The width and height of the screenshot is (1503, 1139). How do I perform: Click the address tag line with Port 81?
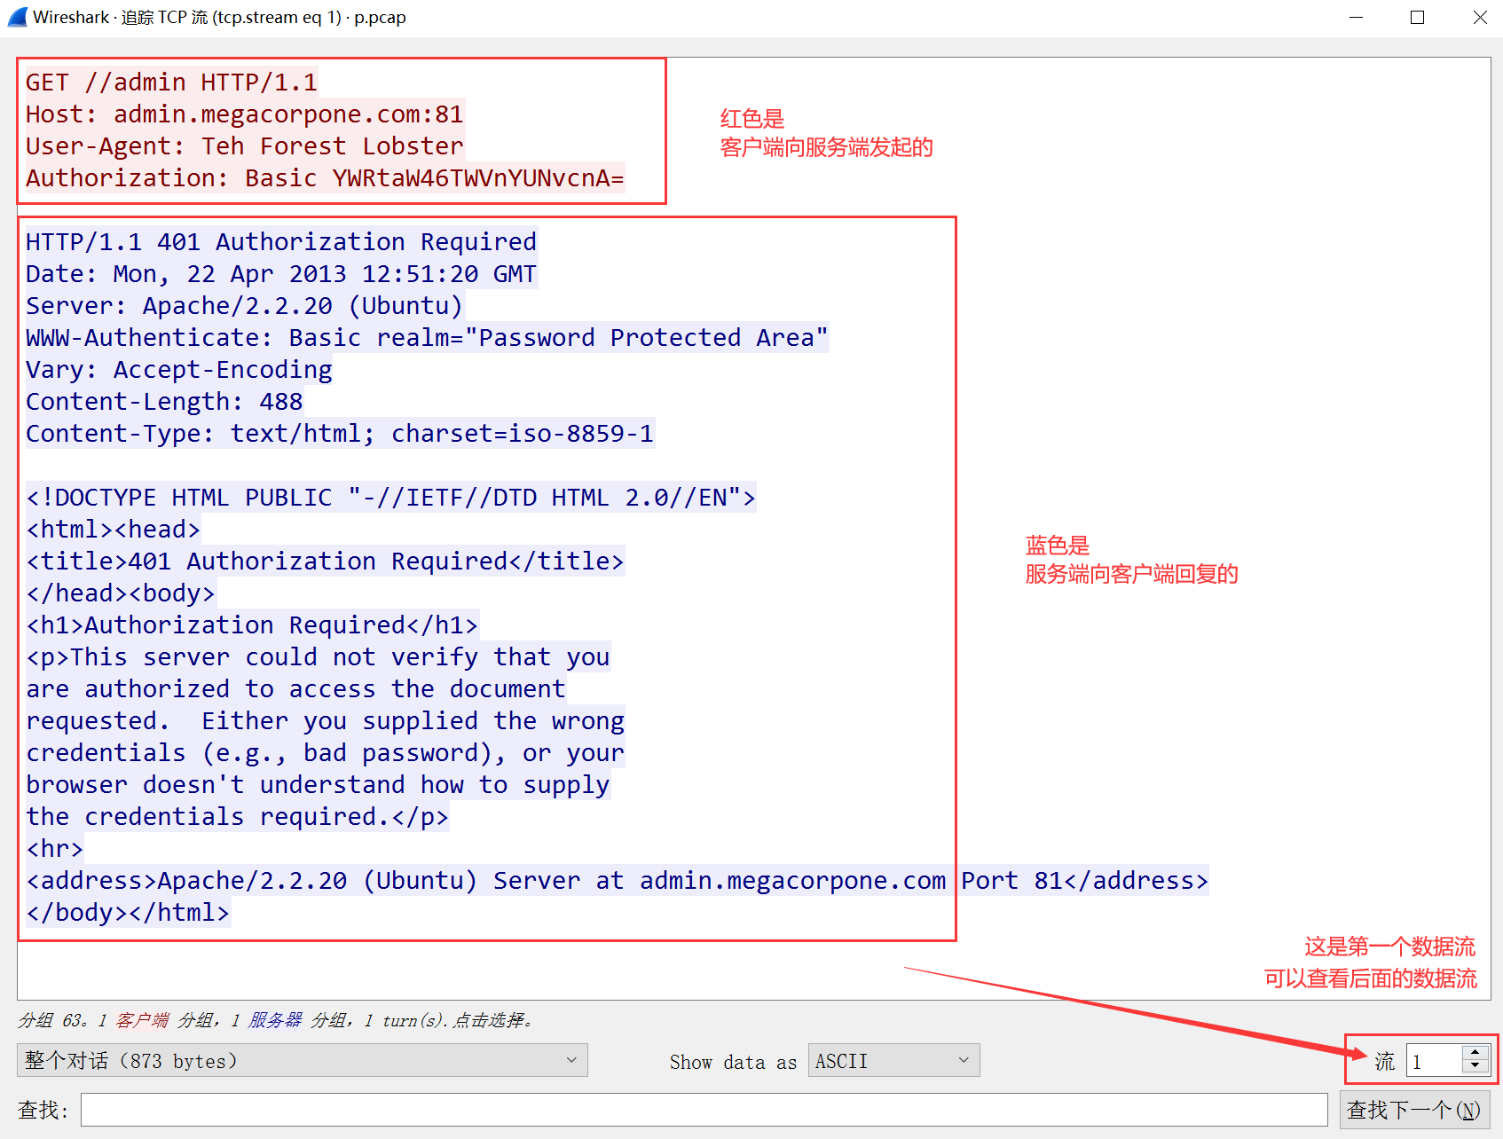pos(617,881)
